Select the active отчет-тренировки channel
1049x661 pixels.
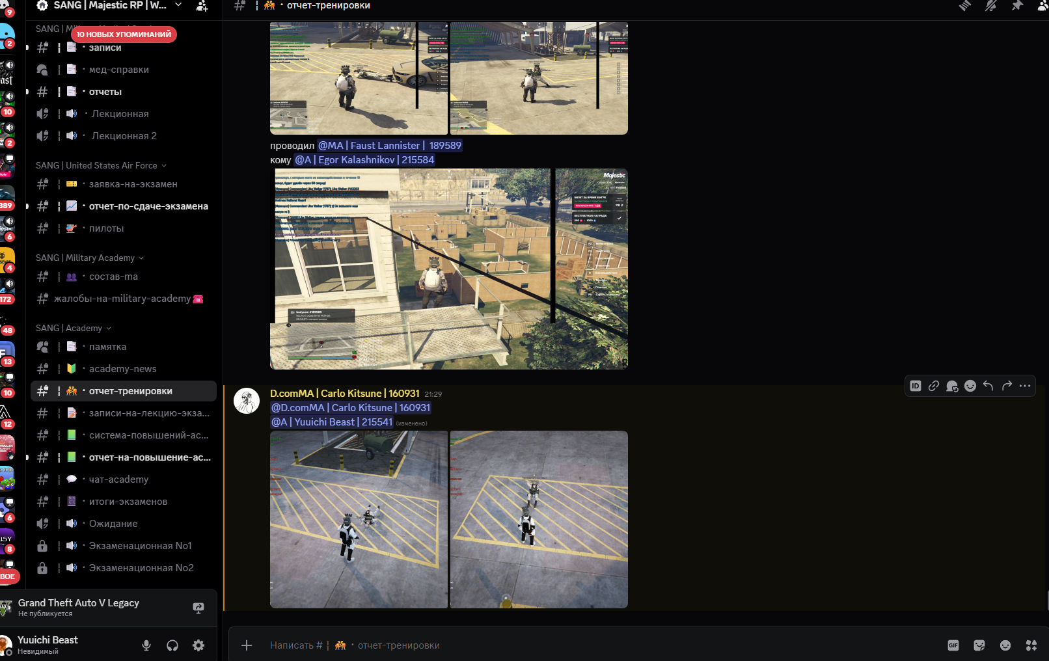[124, 391]
